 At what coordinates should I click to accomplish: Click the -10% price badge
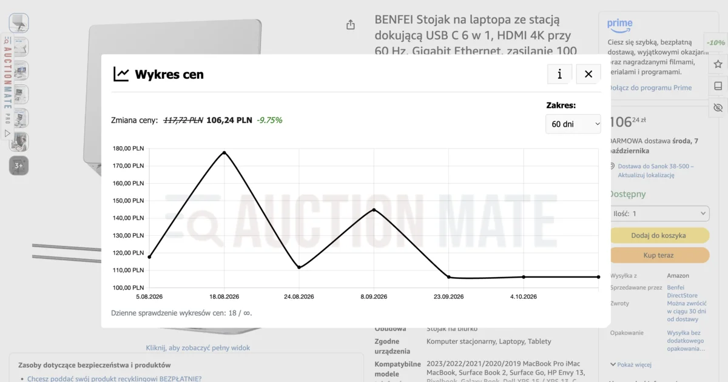[x=716, y=42]
